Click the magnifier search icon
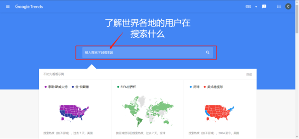 coord(208,52)
